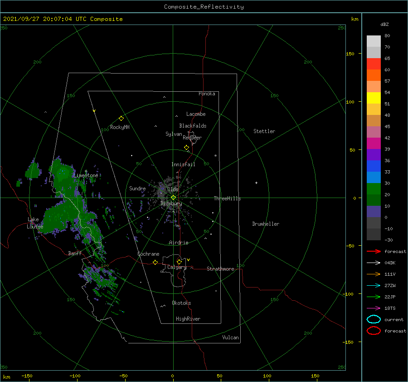
Task: Click the 'Ponoka' city label
Action: (x=207, y=94)
